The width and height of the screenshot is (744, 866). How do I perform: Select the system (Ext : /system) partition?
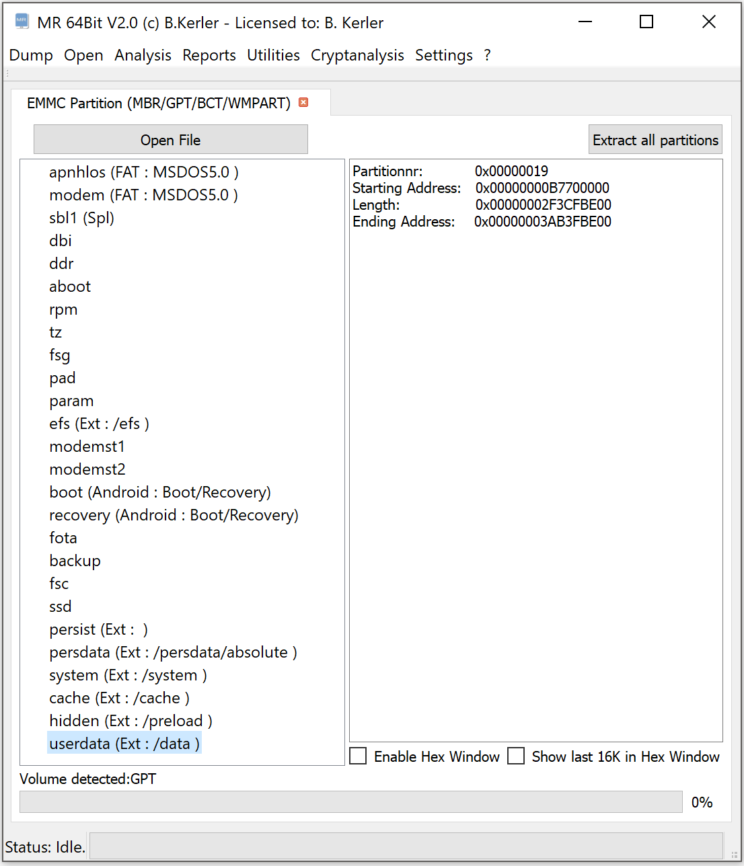128,675
